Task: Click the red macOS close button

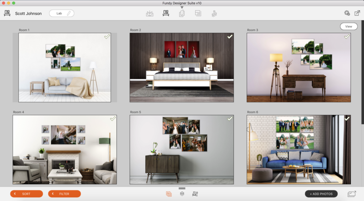Action: coord(4,3)
